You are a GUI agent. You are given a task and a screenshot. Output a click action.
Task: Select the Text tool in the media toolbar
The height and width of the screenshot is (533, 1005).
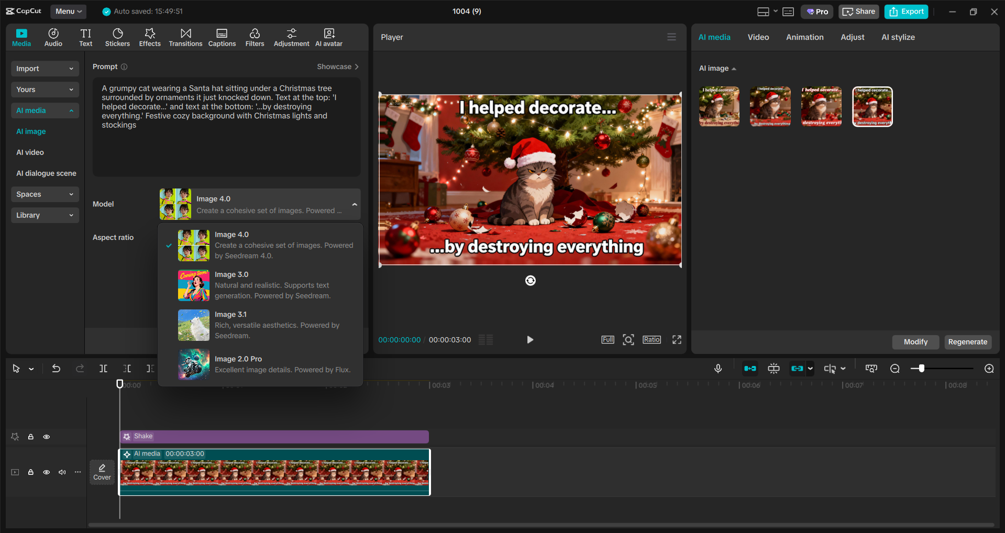[85, 37]
